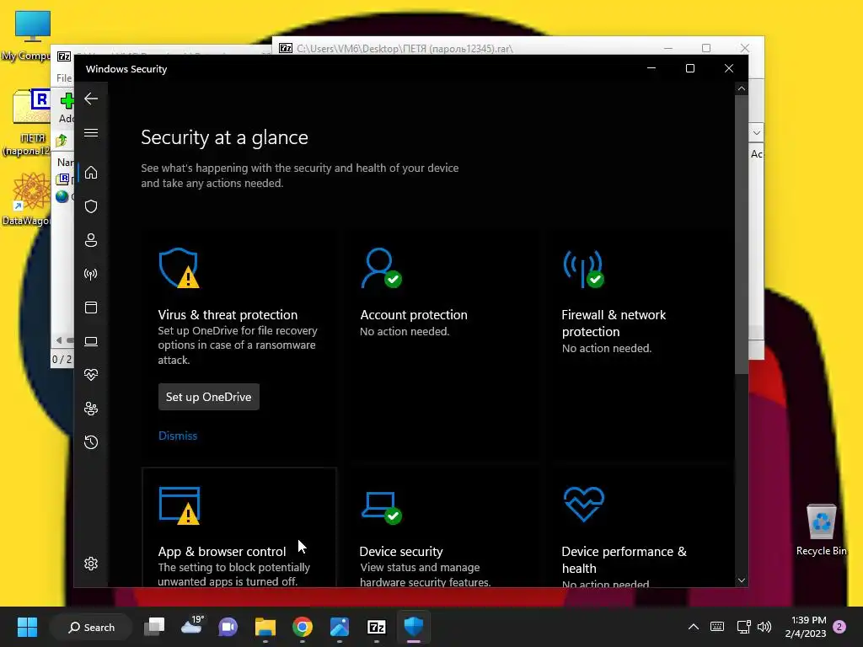This screenshot has width=863, height=647.
Task: Switch to 7-Zip in the taskbar
Action: [377, 627]
